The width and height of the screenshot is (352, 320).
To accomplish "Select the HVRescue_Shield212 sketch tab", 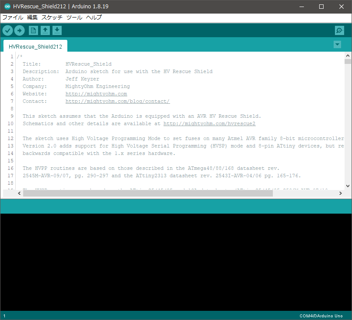I will point(35,46).
